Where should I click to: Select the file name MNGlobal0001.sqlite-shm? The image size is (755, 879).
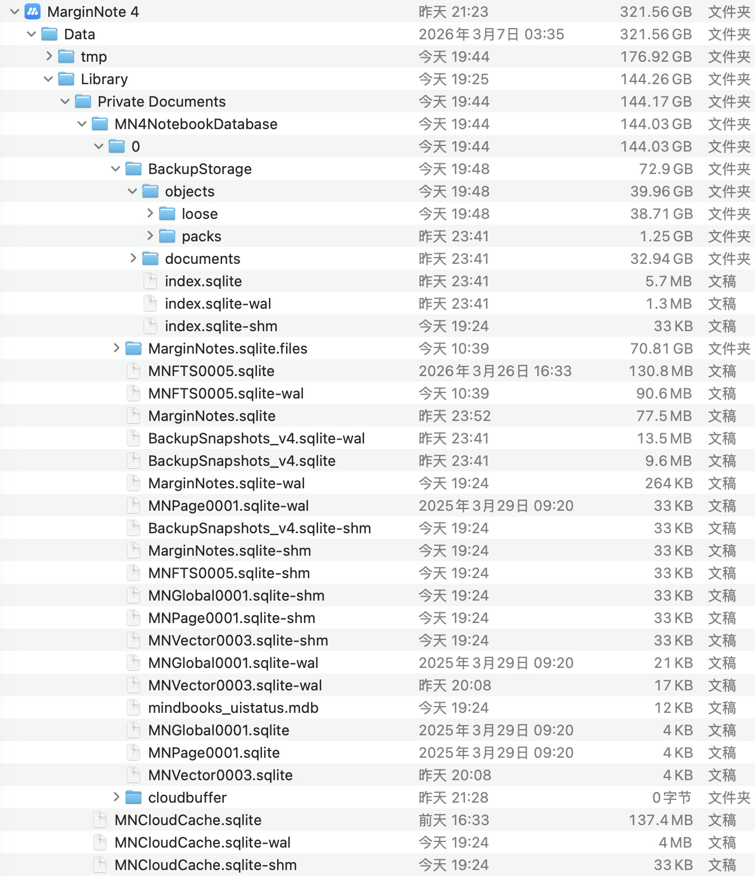click(x=236, y=596)
